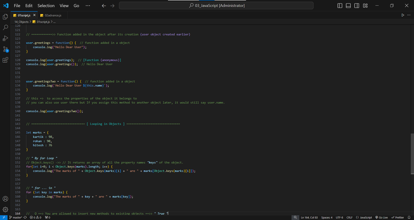Screen dimensions: 414x220
Task: Go to line via Ln 164, Col 83
Action: tap(309, 218)
